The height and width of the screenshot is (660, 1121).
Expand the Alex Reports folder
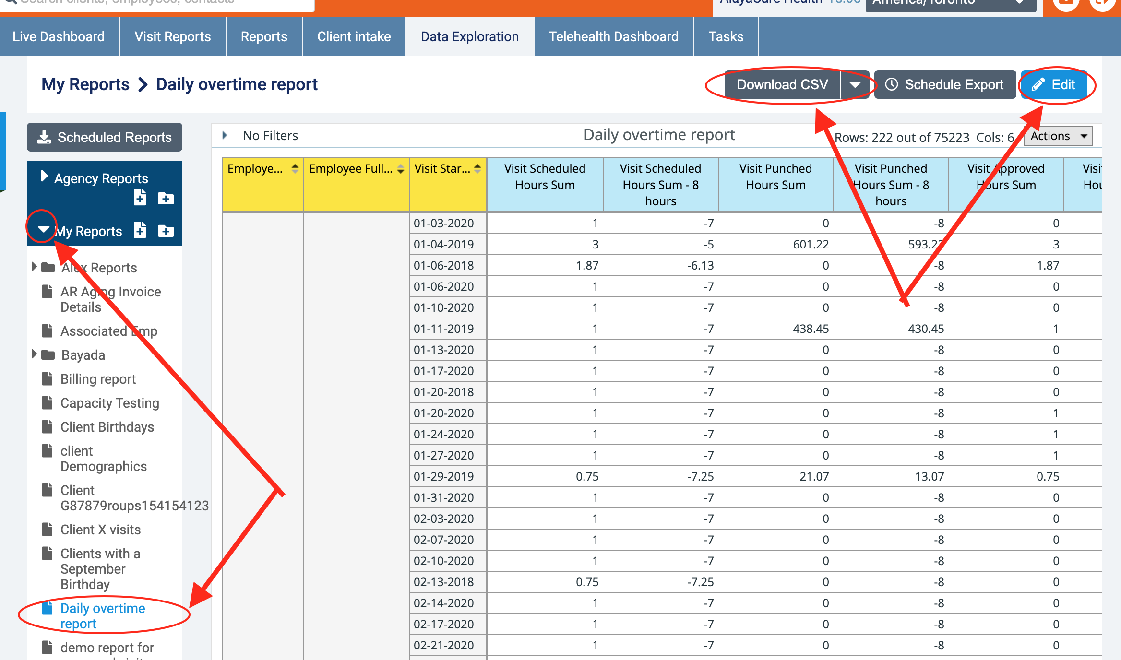tap(34, 267)
